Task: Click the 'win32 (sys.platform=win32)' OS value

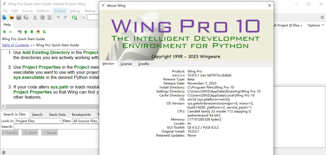Action: click(209, 99)
